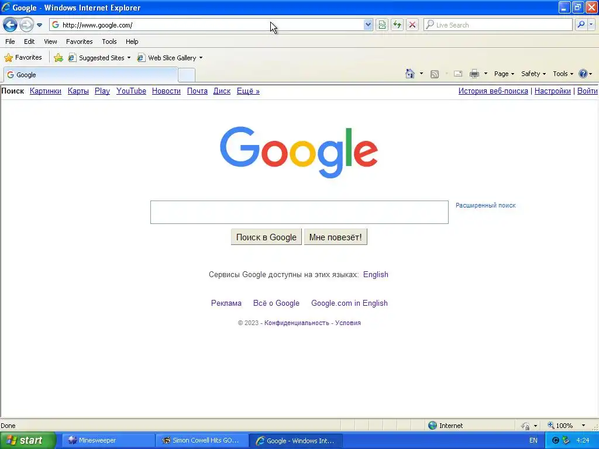Open the Конфиденциальность link
The height and width of the screenshot is (449, 599).
click(x=297, y=323)
